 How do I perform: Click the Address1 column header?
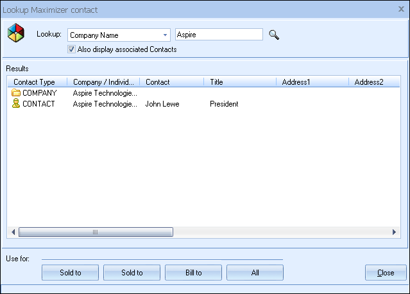pyautogui.click(x=312, y=82)
